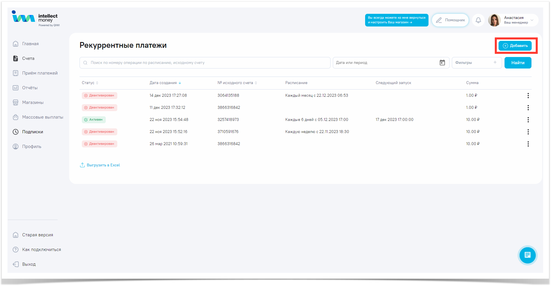Screen dimensions: 553x287
Task: Open Отчёты in the sidebar
Action: (30, 88)
